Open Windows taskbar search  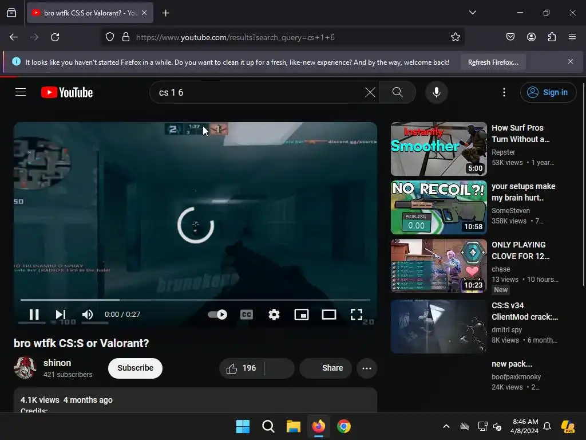point(268,426)
